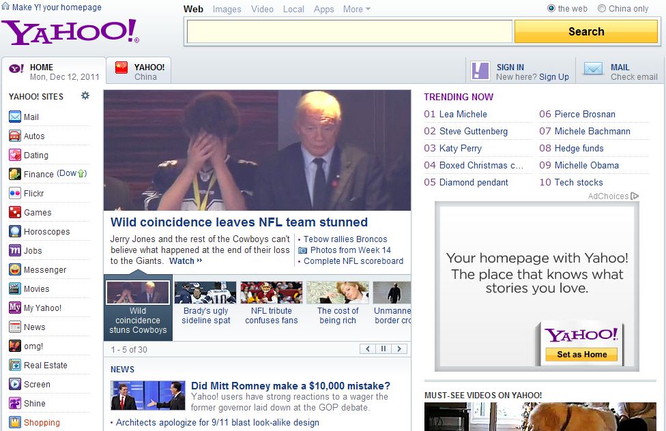Go to previous carousel stories
Image resolution: width=666 pixels, height=431 pixels.
[367, 348]
